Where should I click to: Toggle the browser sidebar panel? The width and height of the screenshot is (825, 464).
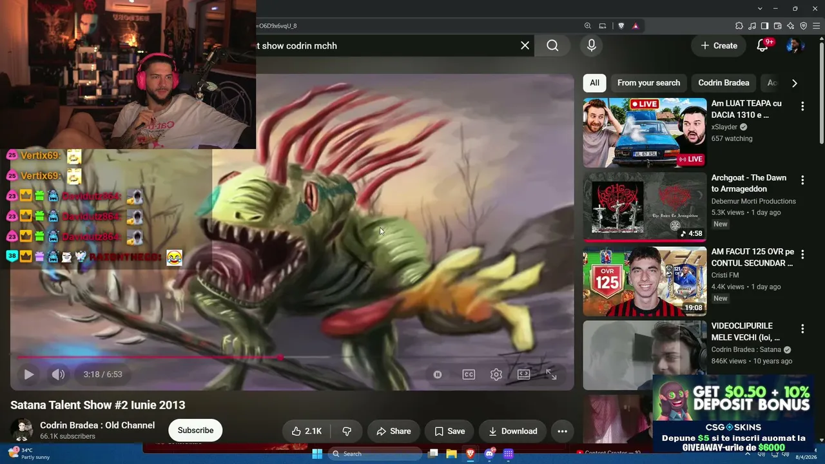click(x=765, y=26)
